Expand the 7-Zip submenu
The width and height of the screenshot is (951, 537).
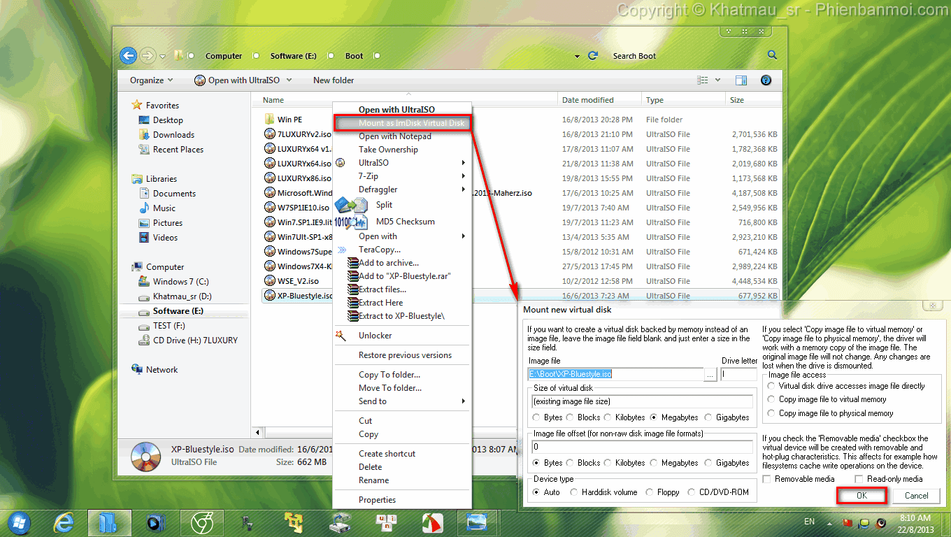[463, 176]
